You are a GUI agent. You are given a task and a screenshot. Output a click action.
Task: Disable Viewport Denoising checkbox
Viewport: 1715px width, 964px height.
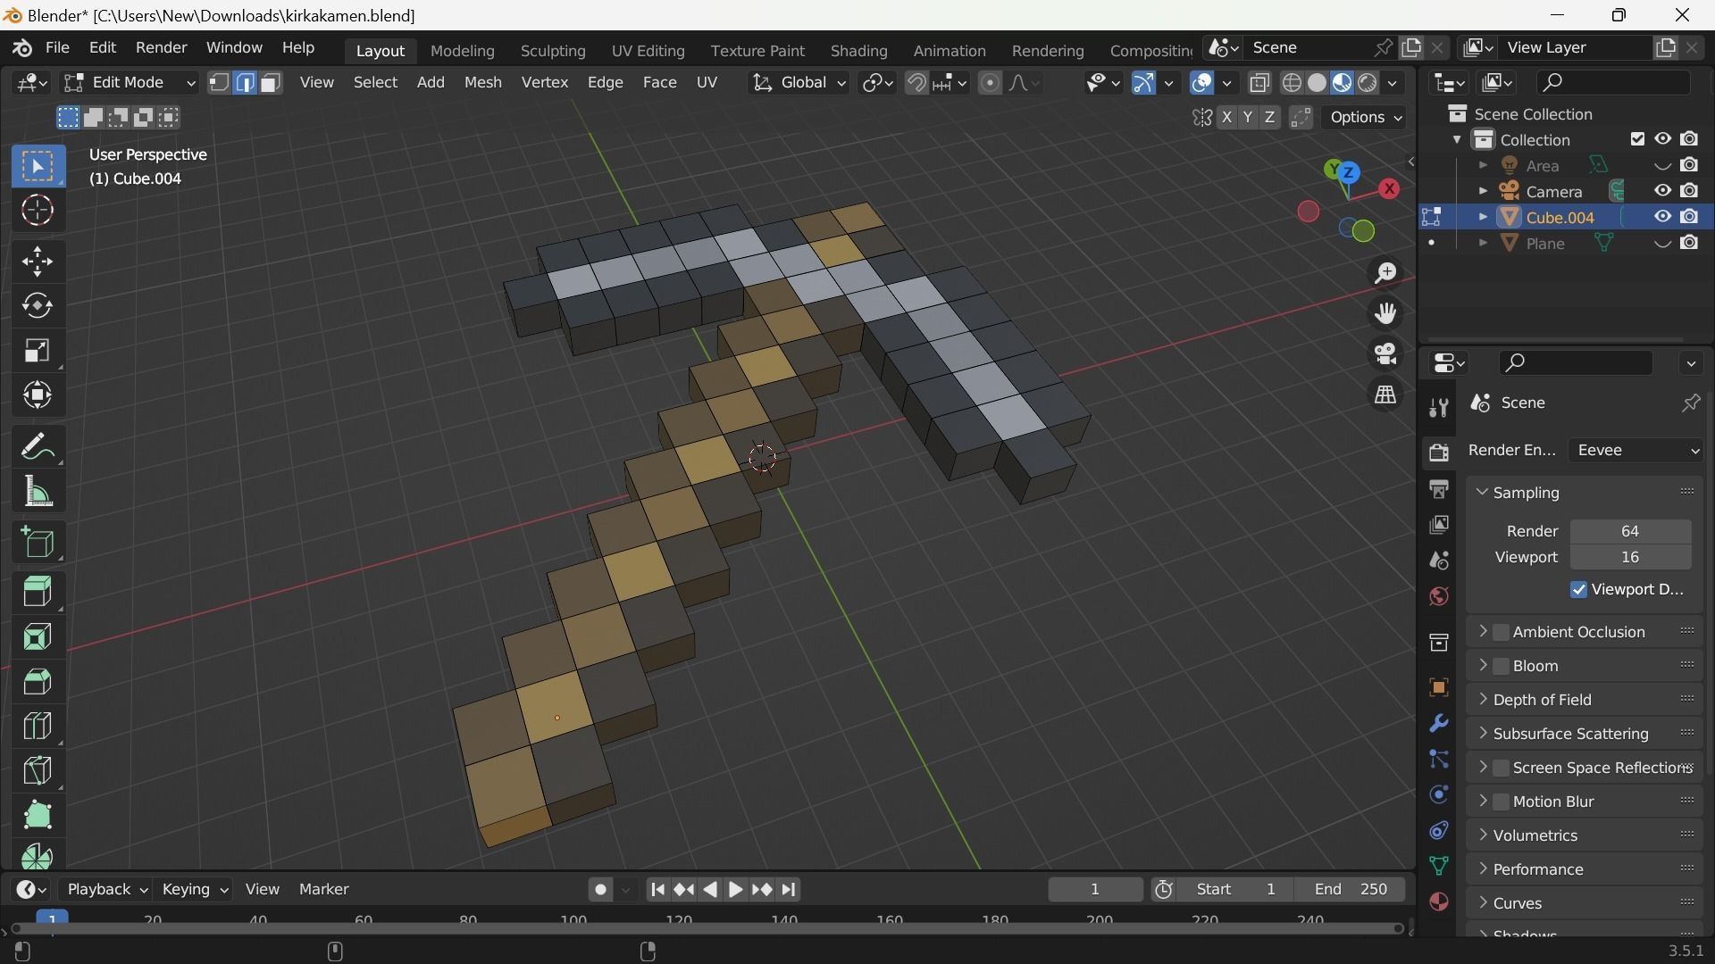click(x=1578, y=590)
